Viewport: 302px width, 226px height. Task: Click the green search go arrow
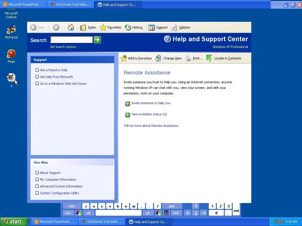point(97,40)
